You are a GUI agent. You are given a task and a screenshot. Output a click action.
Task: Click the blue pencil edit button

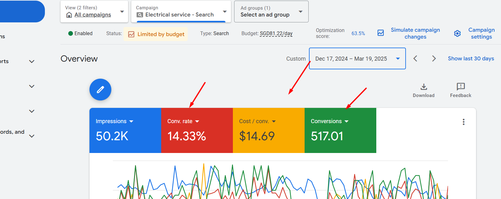point(100,90)
